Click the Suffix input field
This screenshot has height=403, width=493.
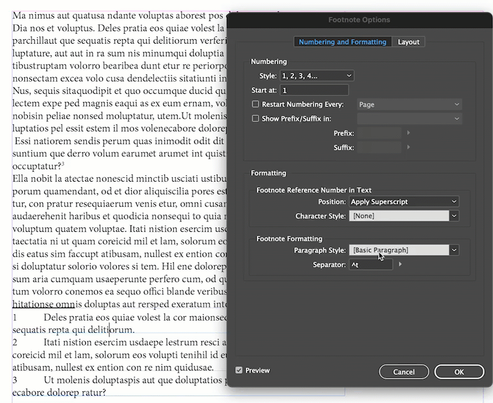[x=379, y=147]
